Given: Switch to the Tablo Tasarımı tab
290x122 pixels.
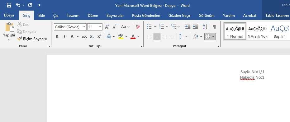Looking at the screenshot, I should pyautogui.click(x=277, y=16).
